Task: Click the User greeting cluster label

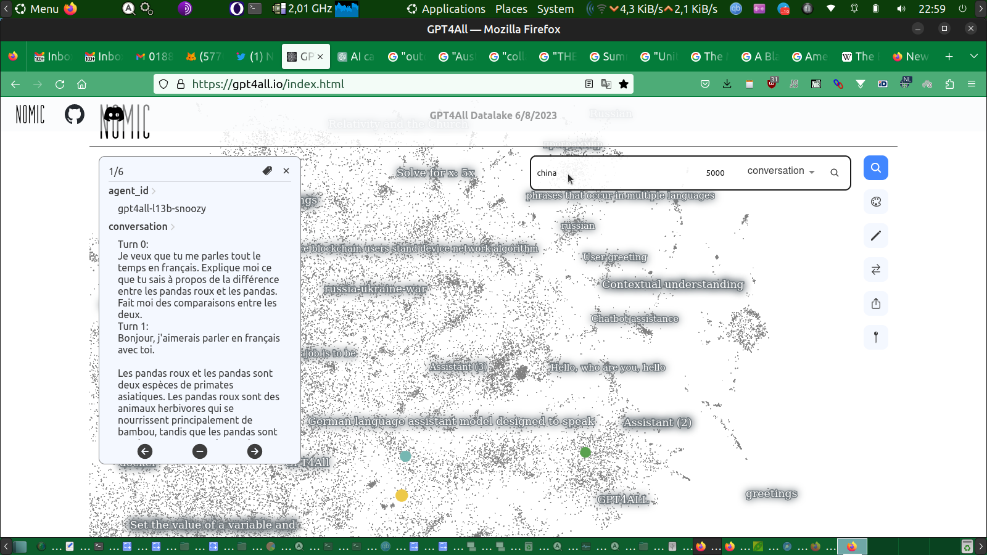Action: pyautogui.click(x=615, y=257)
